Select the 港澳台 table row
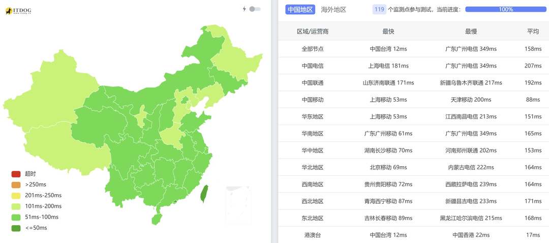The width and height of the screenshot is (549, 243). click(x=413, y=234)
